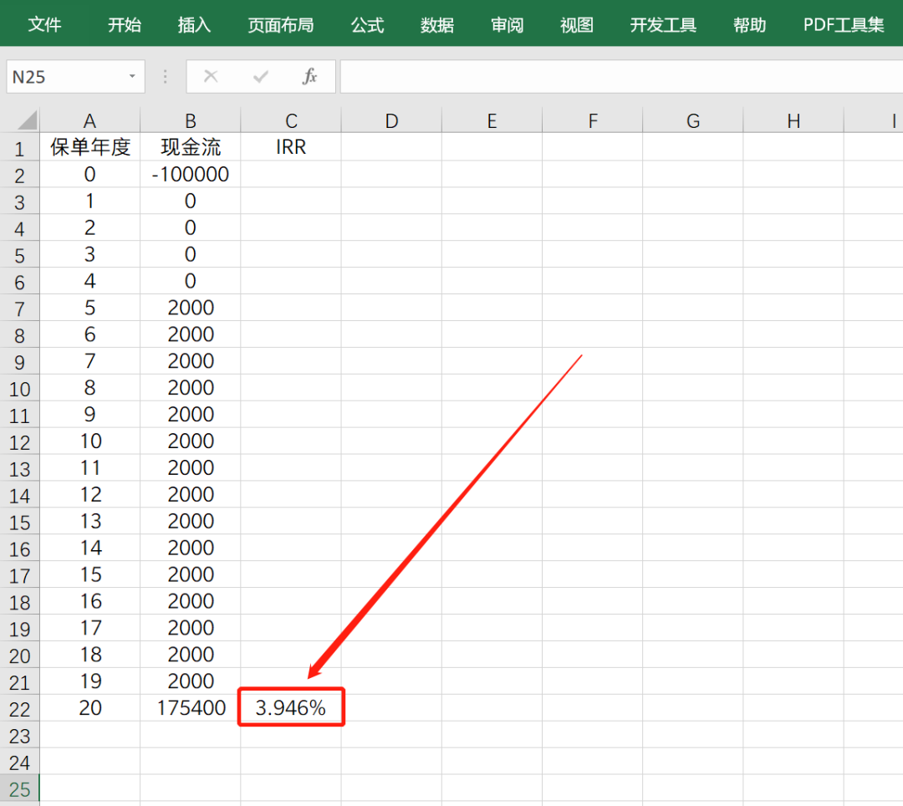Open the 审阅 ribbon tab
Image resolution: width=903 pixels, height=806 pixels.
507,24
